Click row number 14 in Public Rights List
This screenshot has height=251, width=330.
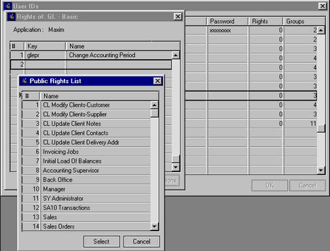[31, 227]
